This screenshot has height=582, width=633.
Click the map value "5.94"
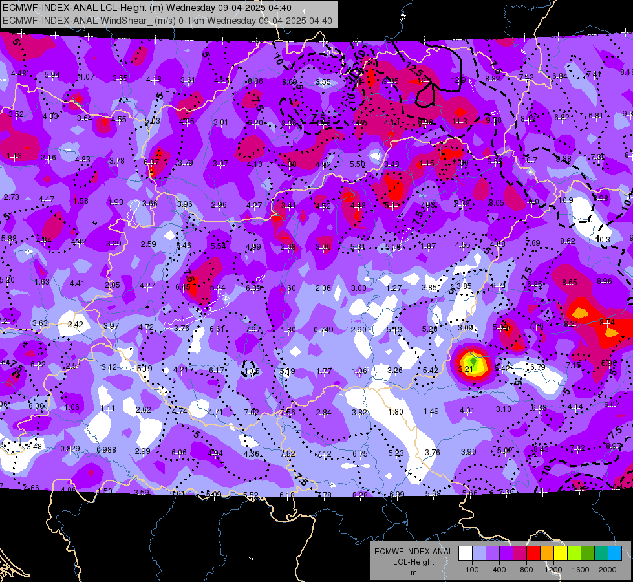click(x=52, y=75)
